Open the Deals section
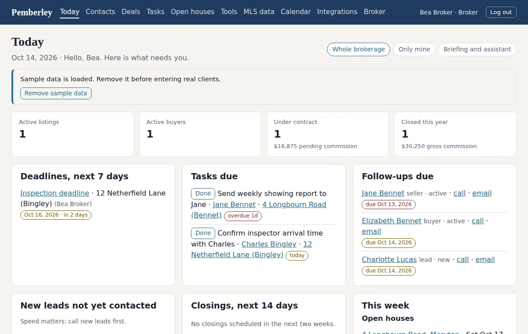This screenshot has width=528, height=334. (x=131, y=12)
